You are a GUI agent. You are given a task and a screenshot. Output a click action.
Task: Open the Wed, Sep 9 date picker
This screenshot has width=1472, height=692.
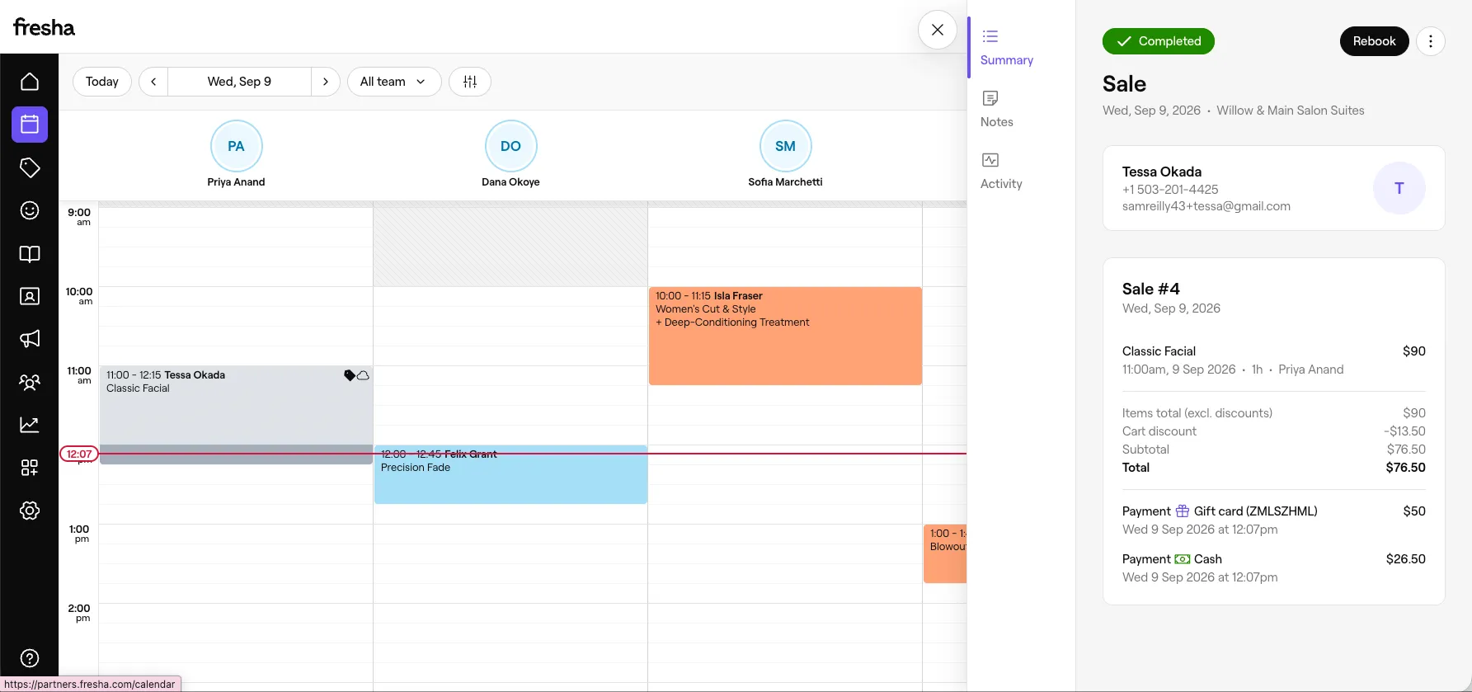[239, 82]
